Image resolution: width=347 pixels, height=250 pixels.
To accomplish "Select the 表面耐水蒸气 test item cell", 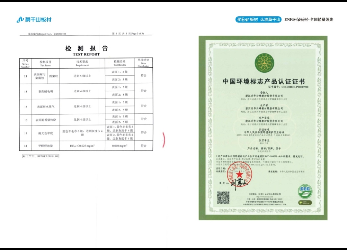I will point(46,106).
